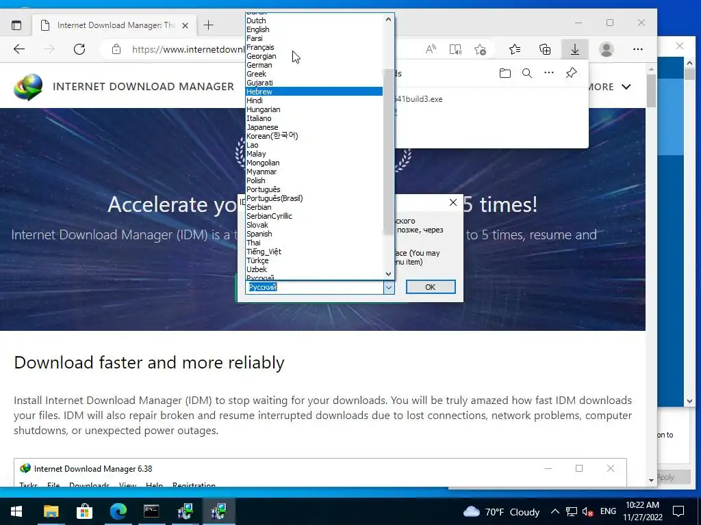
Task: Select Dutch from the language list
Action: 314,21
